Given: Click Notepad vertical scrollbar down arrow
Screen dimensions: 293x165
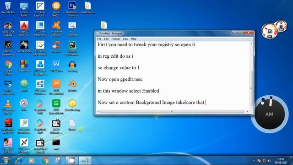Looking at the screenshot, I should point(251,108).
